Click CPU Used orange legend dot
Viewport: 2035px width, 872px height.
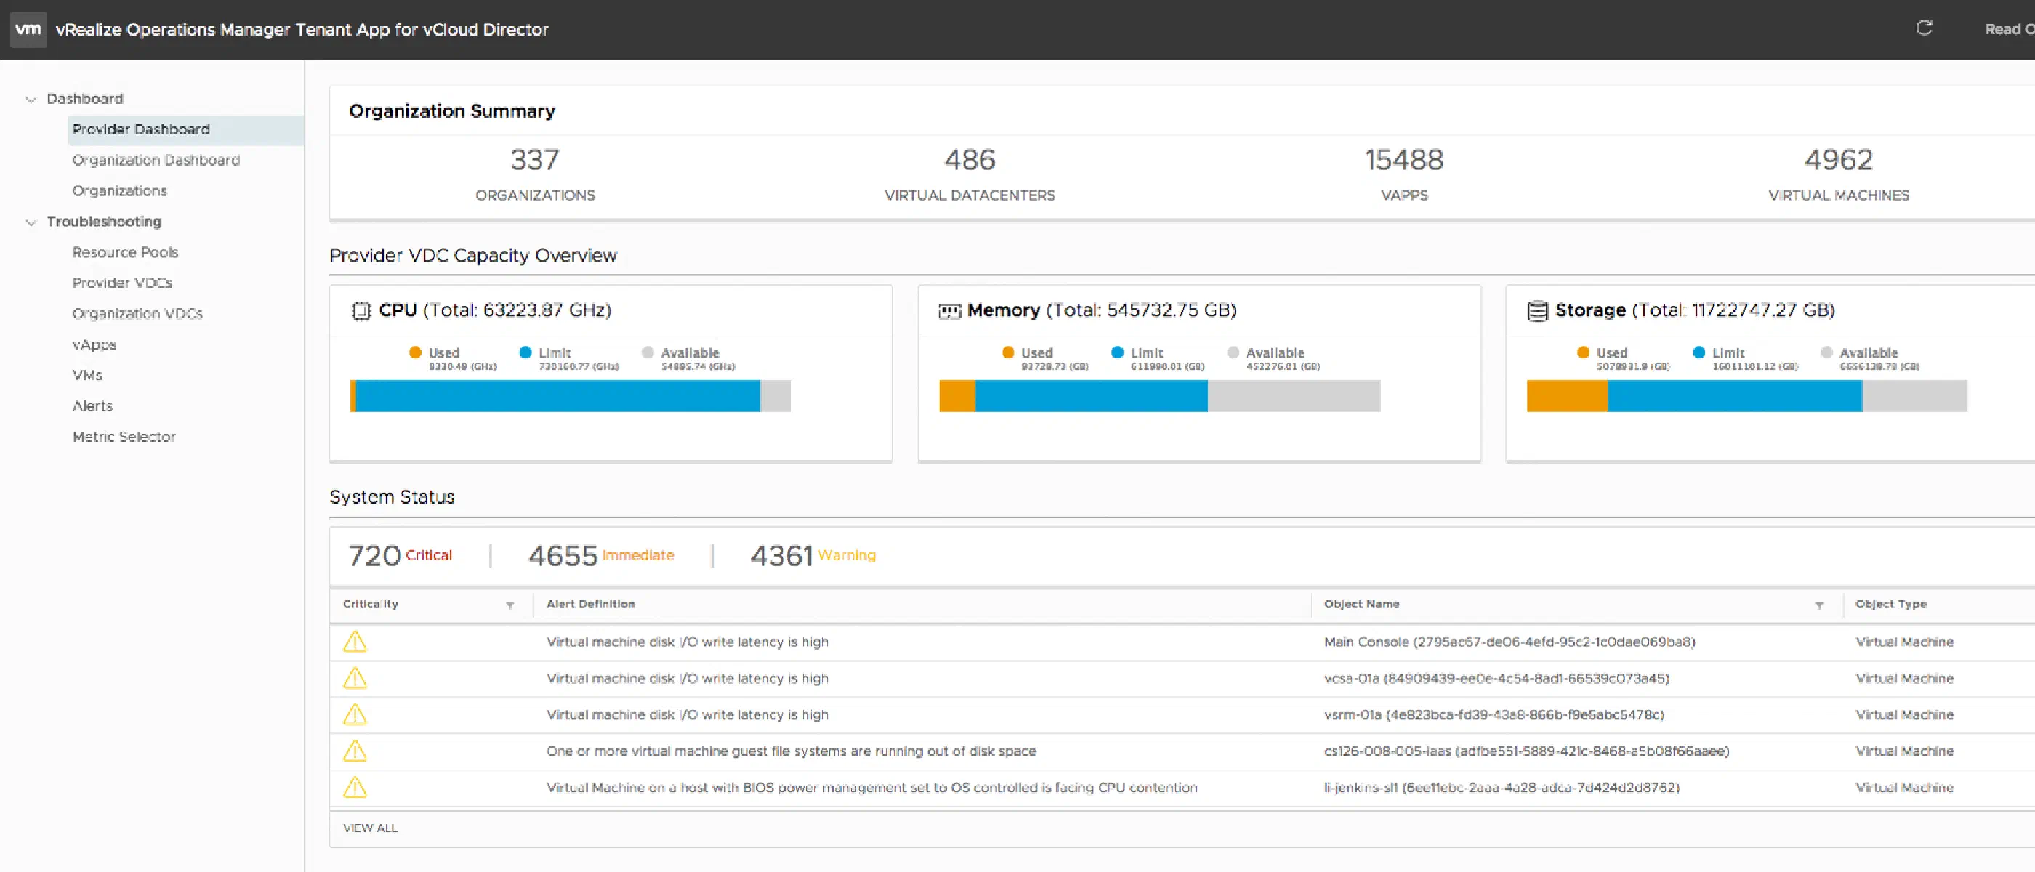coord(415,352)
